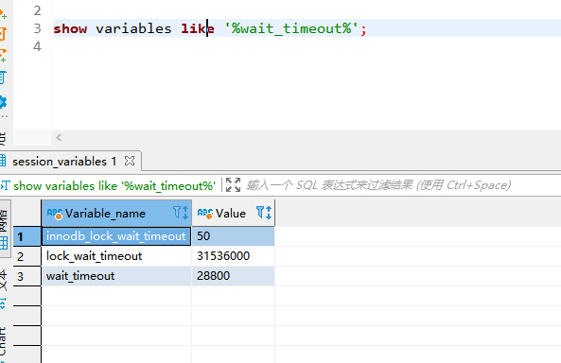Select the value cell 50
Viewport: 561px width, 363px height.
tap(233, 236)
